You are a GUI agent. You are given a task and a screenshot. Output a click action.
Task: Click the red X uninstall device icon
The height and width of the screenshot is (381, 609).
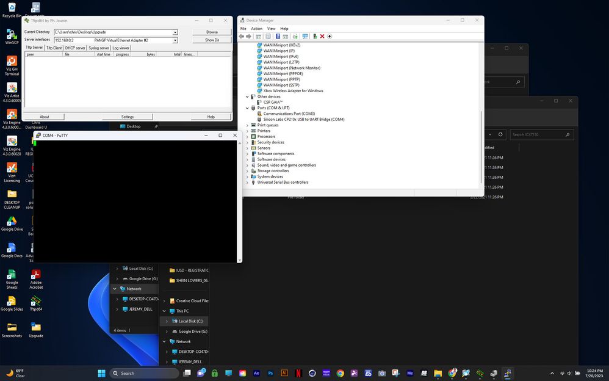322,36
